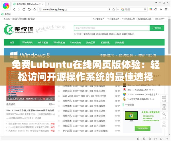This screenshot has width=171, height=141.
Task: Click 电脑公司系统 hot search link
Action: point(128,34)
